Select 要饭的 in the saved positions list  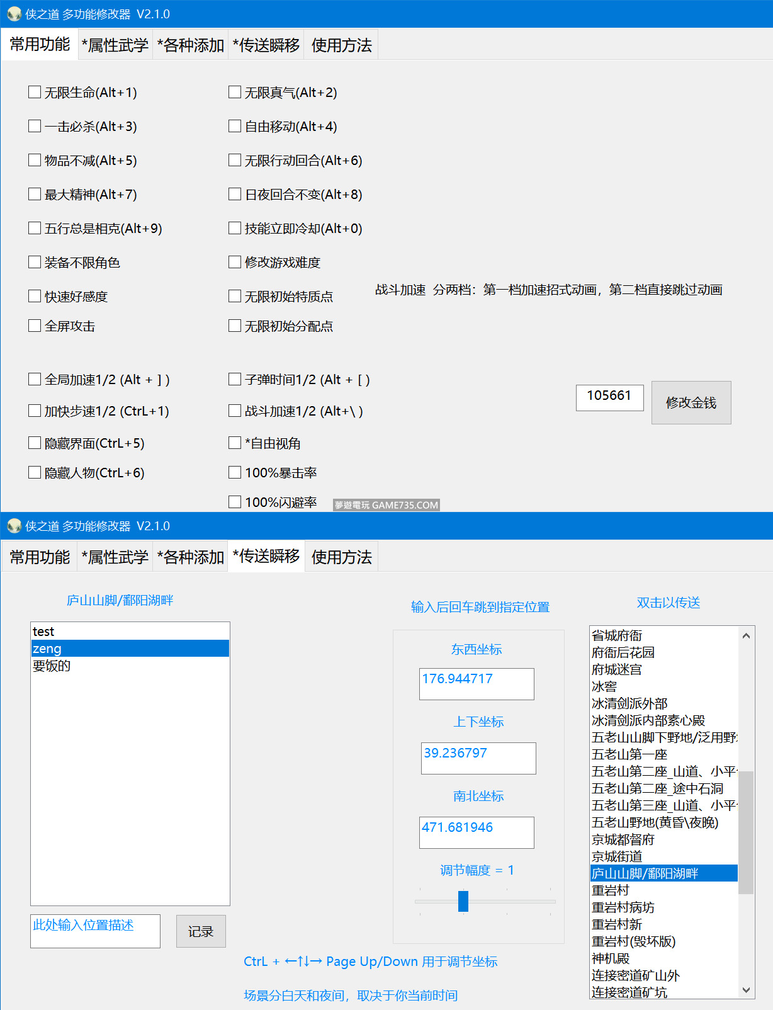(x=52, y=666)
